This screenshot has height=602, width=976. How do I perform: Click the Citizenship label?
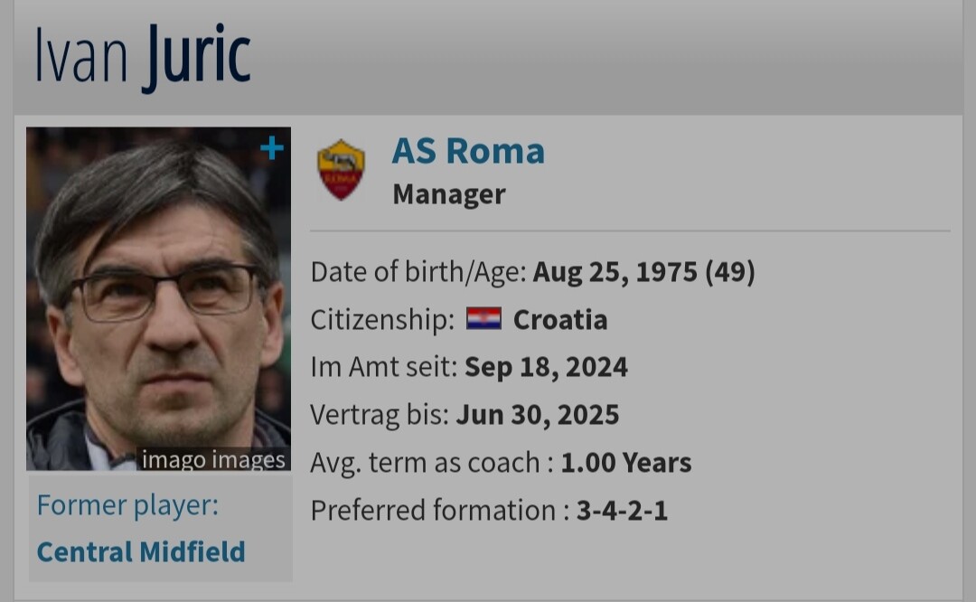[x=383, y=320]
